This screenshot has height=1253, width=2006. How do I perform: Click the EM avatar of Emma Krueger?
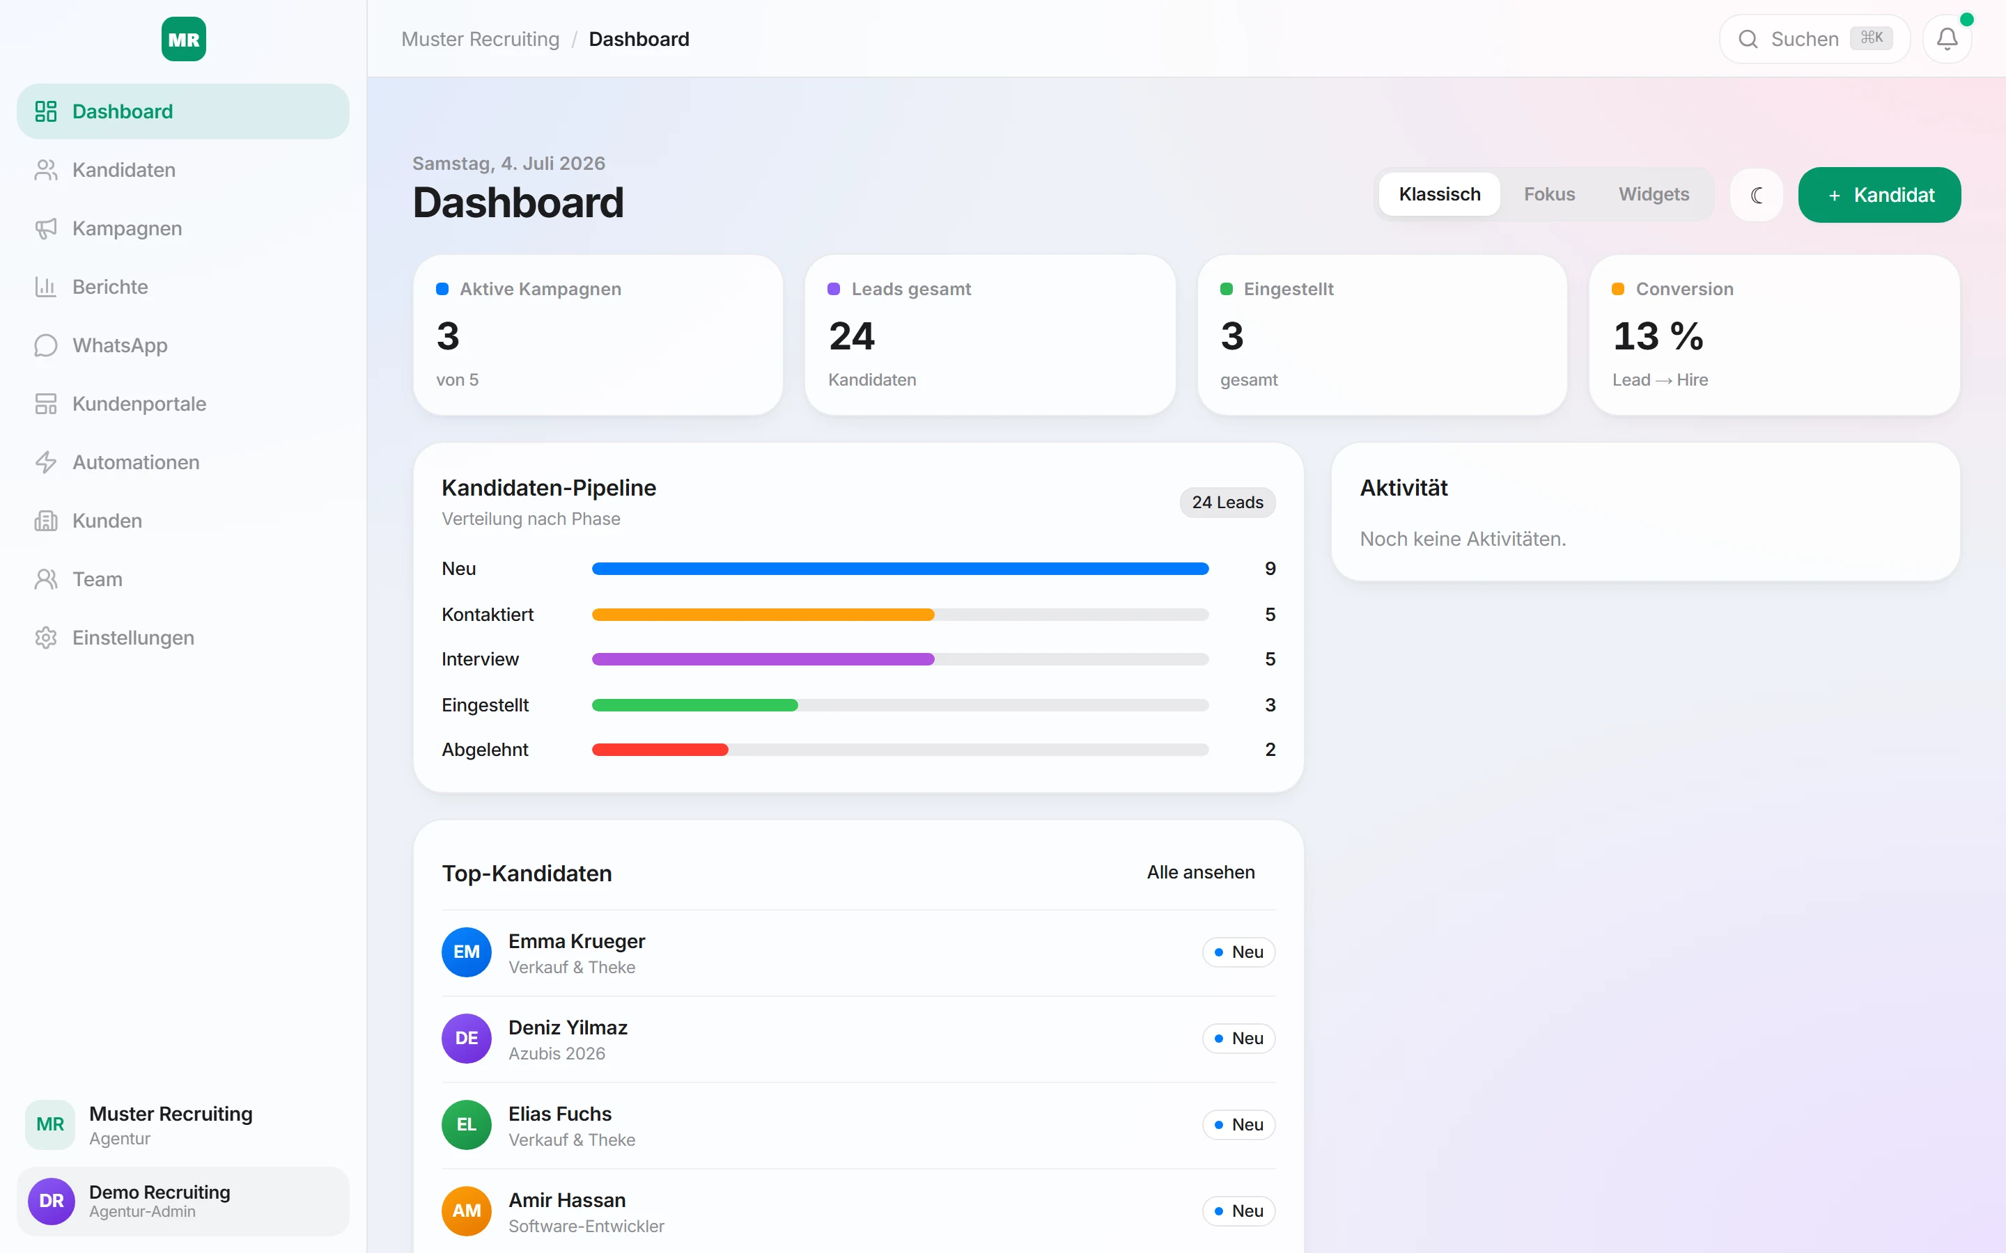(x=466, y=952)
